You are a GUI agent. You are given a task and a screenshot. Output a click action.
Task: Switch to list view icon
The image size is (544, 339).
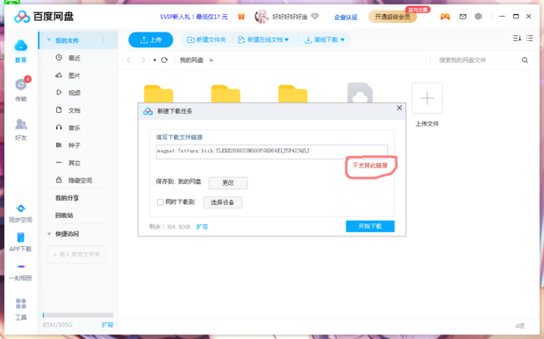(x=529, y=38)
